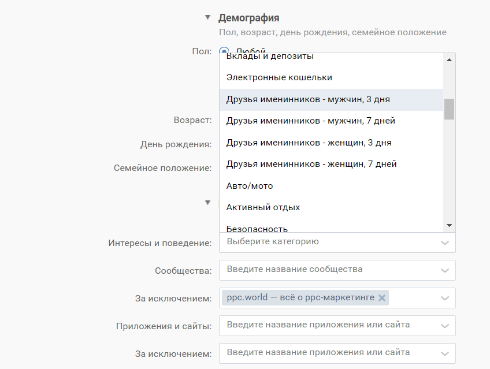Collapse the Демография section
Screen dimensions: 490x369
coord(207,17)
